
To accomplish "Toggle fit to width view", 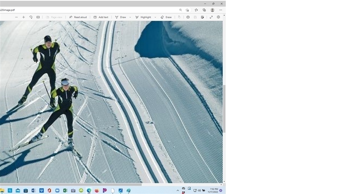I will tap(38, 17).
